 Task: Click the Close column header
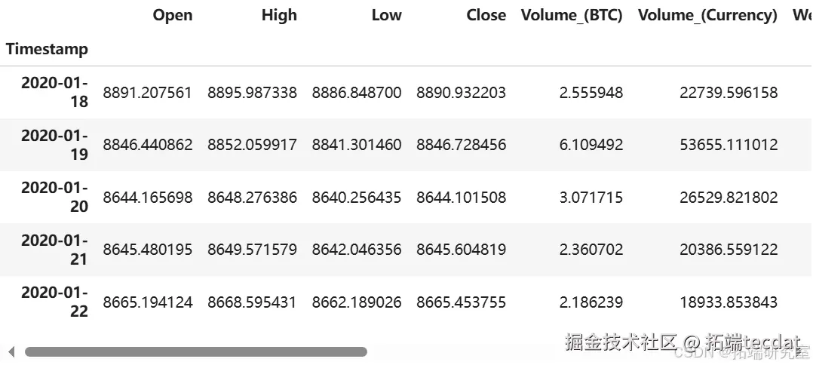point(486,15)
